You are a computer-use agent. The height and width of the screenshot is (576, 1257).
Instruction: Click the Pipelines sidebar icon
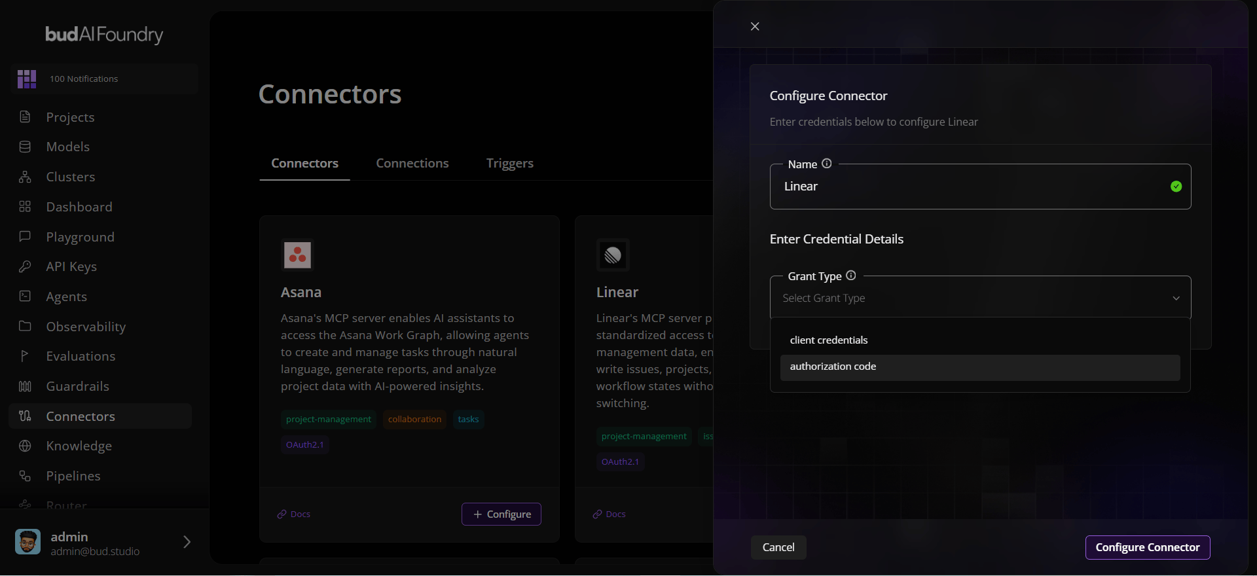[x=25, y=476]
